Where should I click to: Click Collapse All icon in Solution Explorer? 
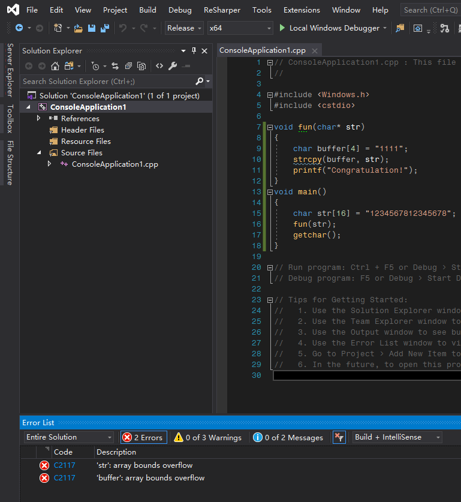pyautogui.click(x=128, y=66)
